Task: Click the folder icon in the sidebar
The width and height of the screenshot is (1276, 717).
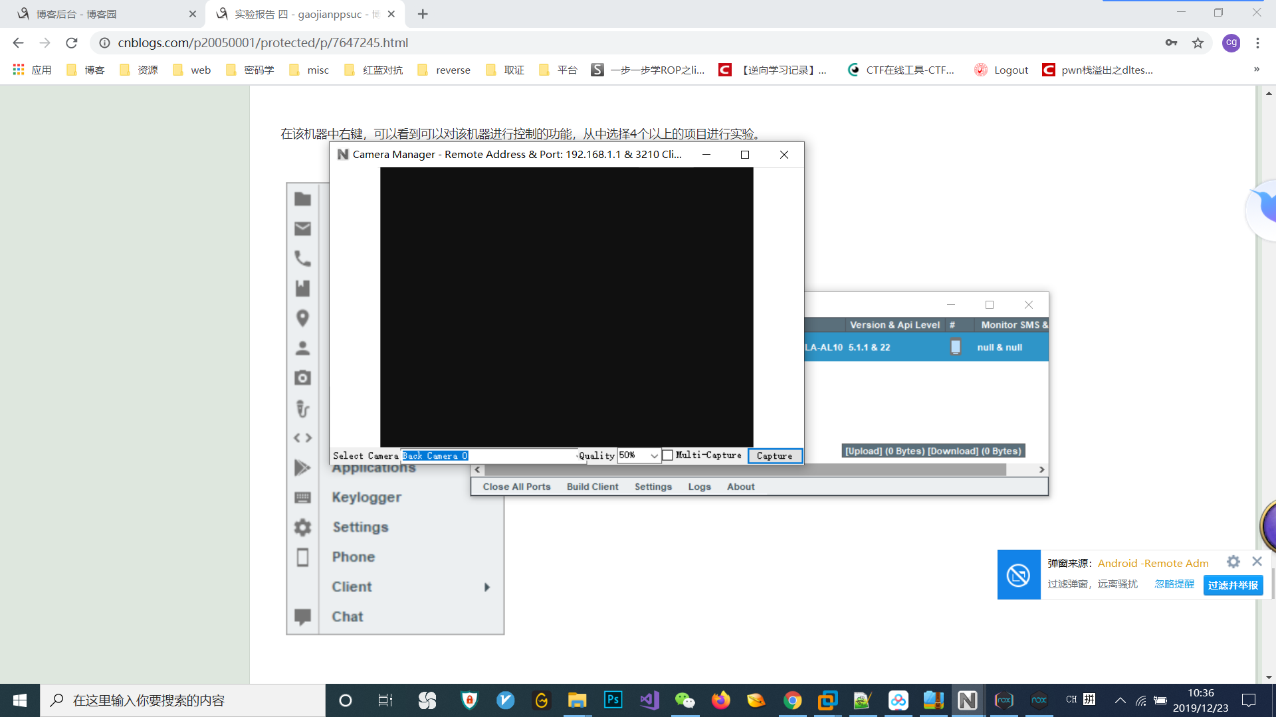Action: click(x=302, y=199)
